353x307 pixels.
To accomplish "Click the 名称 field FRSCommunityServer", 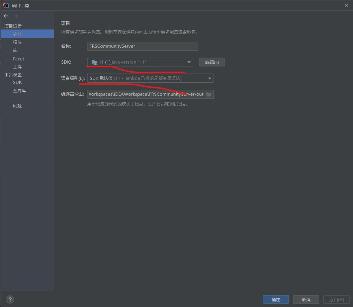I will pos(143,46).
